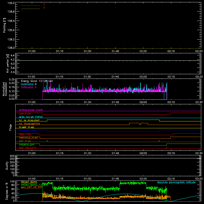This screenshot has height=204, width=204.
Task: Select the green 'FRONT_RATIO_1225' legend label
Action: [33, 185]
